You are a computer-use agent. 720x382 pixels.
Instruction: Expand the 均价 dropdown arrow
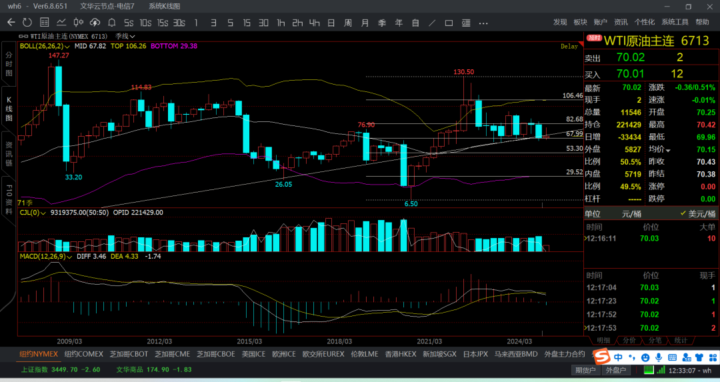coord(668,150)
